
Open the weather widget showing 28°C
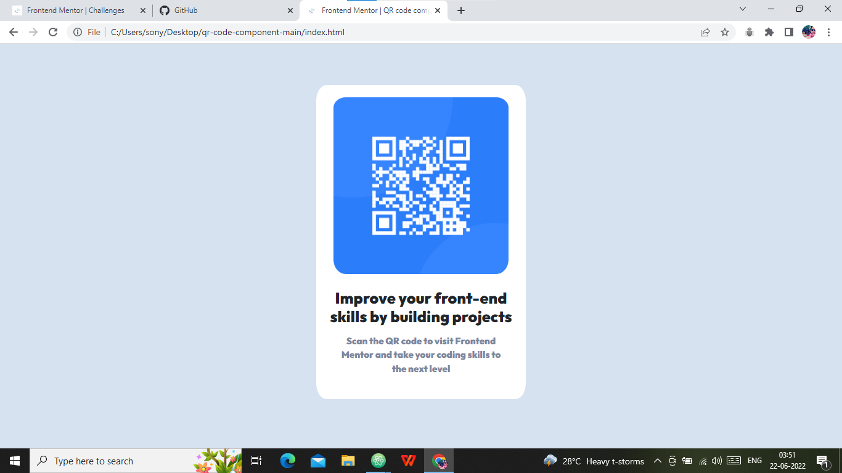point(594,461)
